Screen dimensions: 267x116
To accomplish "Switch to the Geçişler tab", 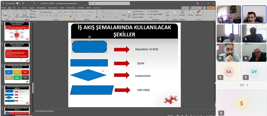I will coord(32,8).
